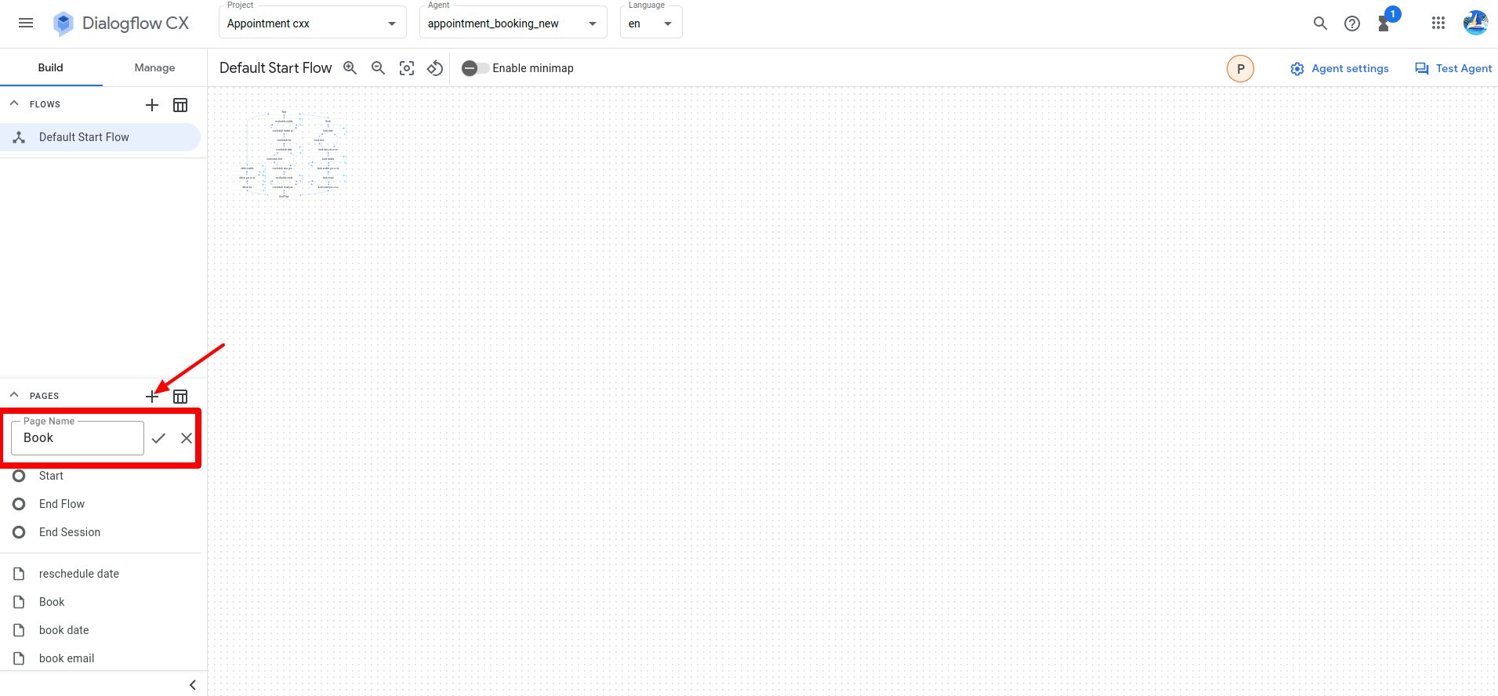Screen dimensions: 1498x696
Task: Cancel page name with X icon
Action: [187, 438]
